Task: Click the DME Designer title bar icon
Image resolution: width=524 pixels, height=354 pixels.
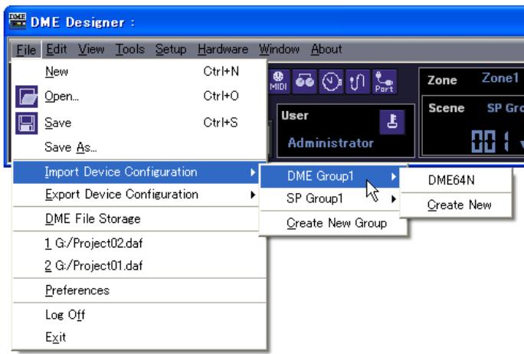Action: coord(18,21)
